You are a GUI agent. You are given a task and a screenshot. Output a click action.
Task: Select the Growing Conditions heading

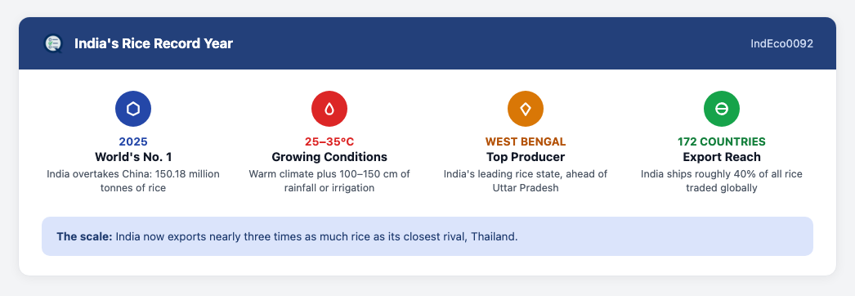click(329, 157)
